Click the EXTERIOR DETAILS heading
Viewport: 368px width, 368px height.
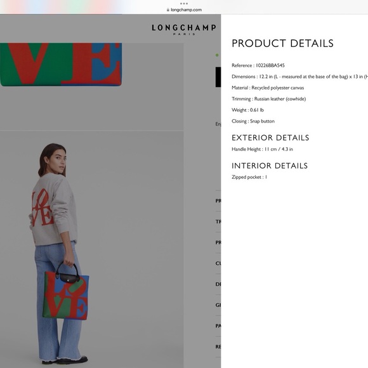pos(270,138)
